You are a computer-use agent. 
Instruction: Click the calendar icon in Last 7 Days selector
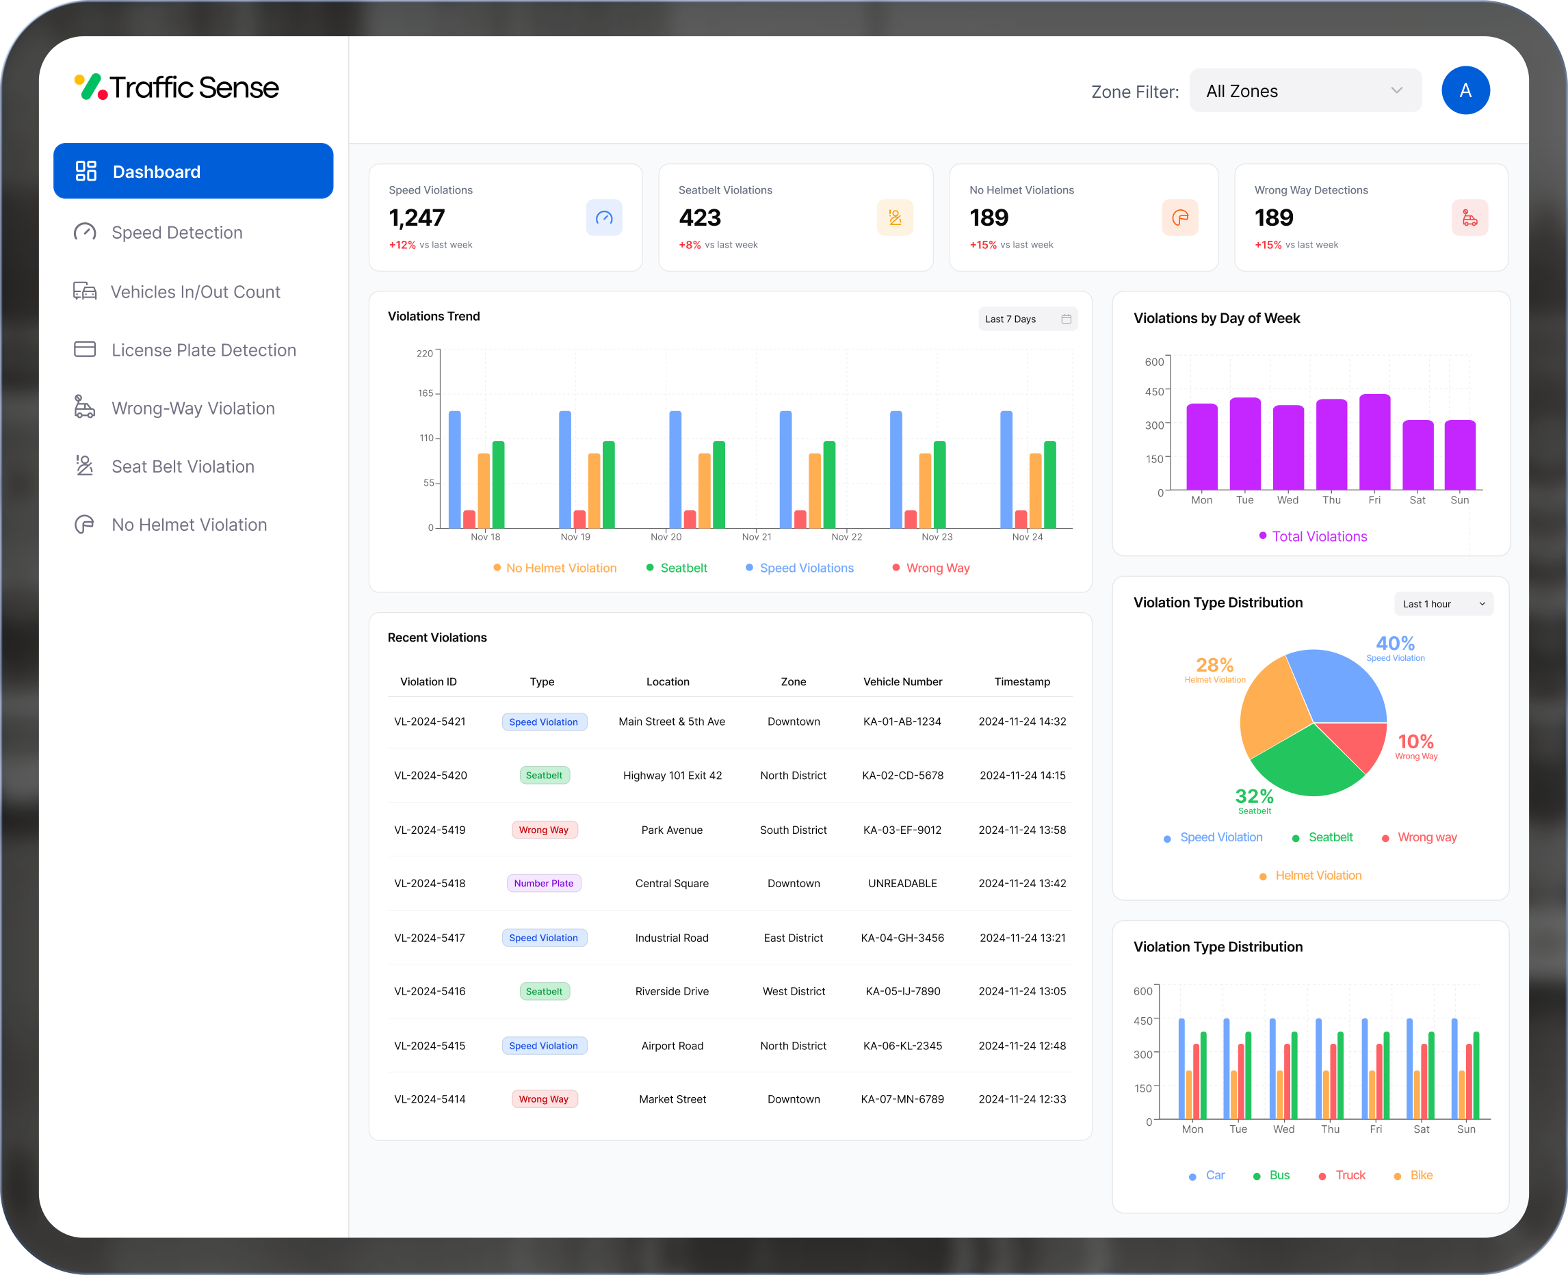(1066, 319)
